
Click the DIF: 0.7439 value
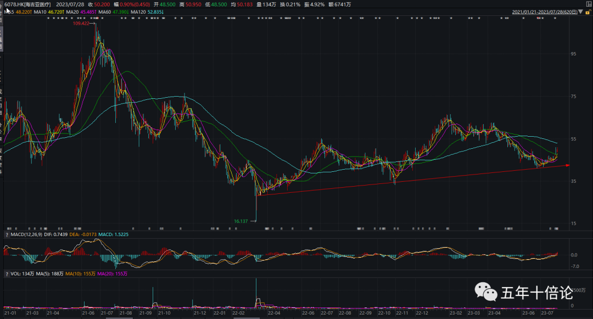point(55,234)
